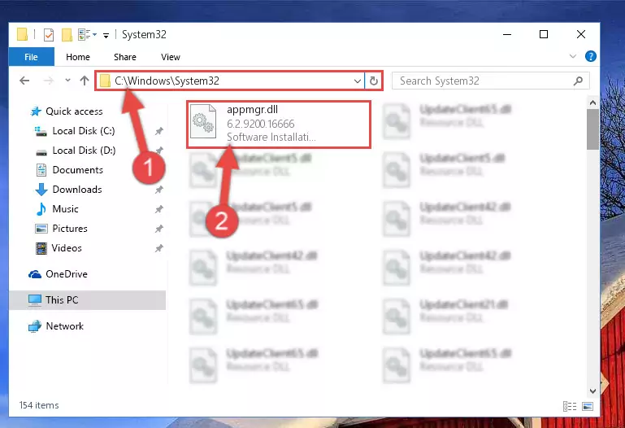Open the recent locations dropdown arrow

point(67,81)
